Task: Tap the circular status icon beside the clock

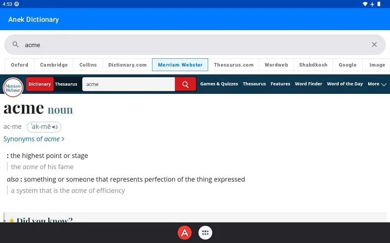Action: [17, 4]
